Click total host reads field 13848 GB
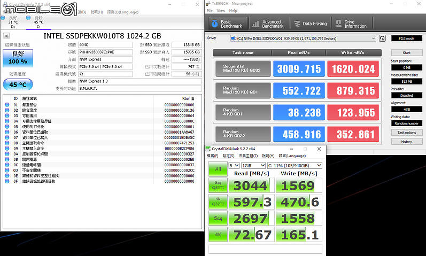The height and width of the screenshot is (256, 426). click(187, 45)
